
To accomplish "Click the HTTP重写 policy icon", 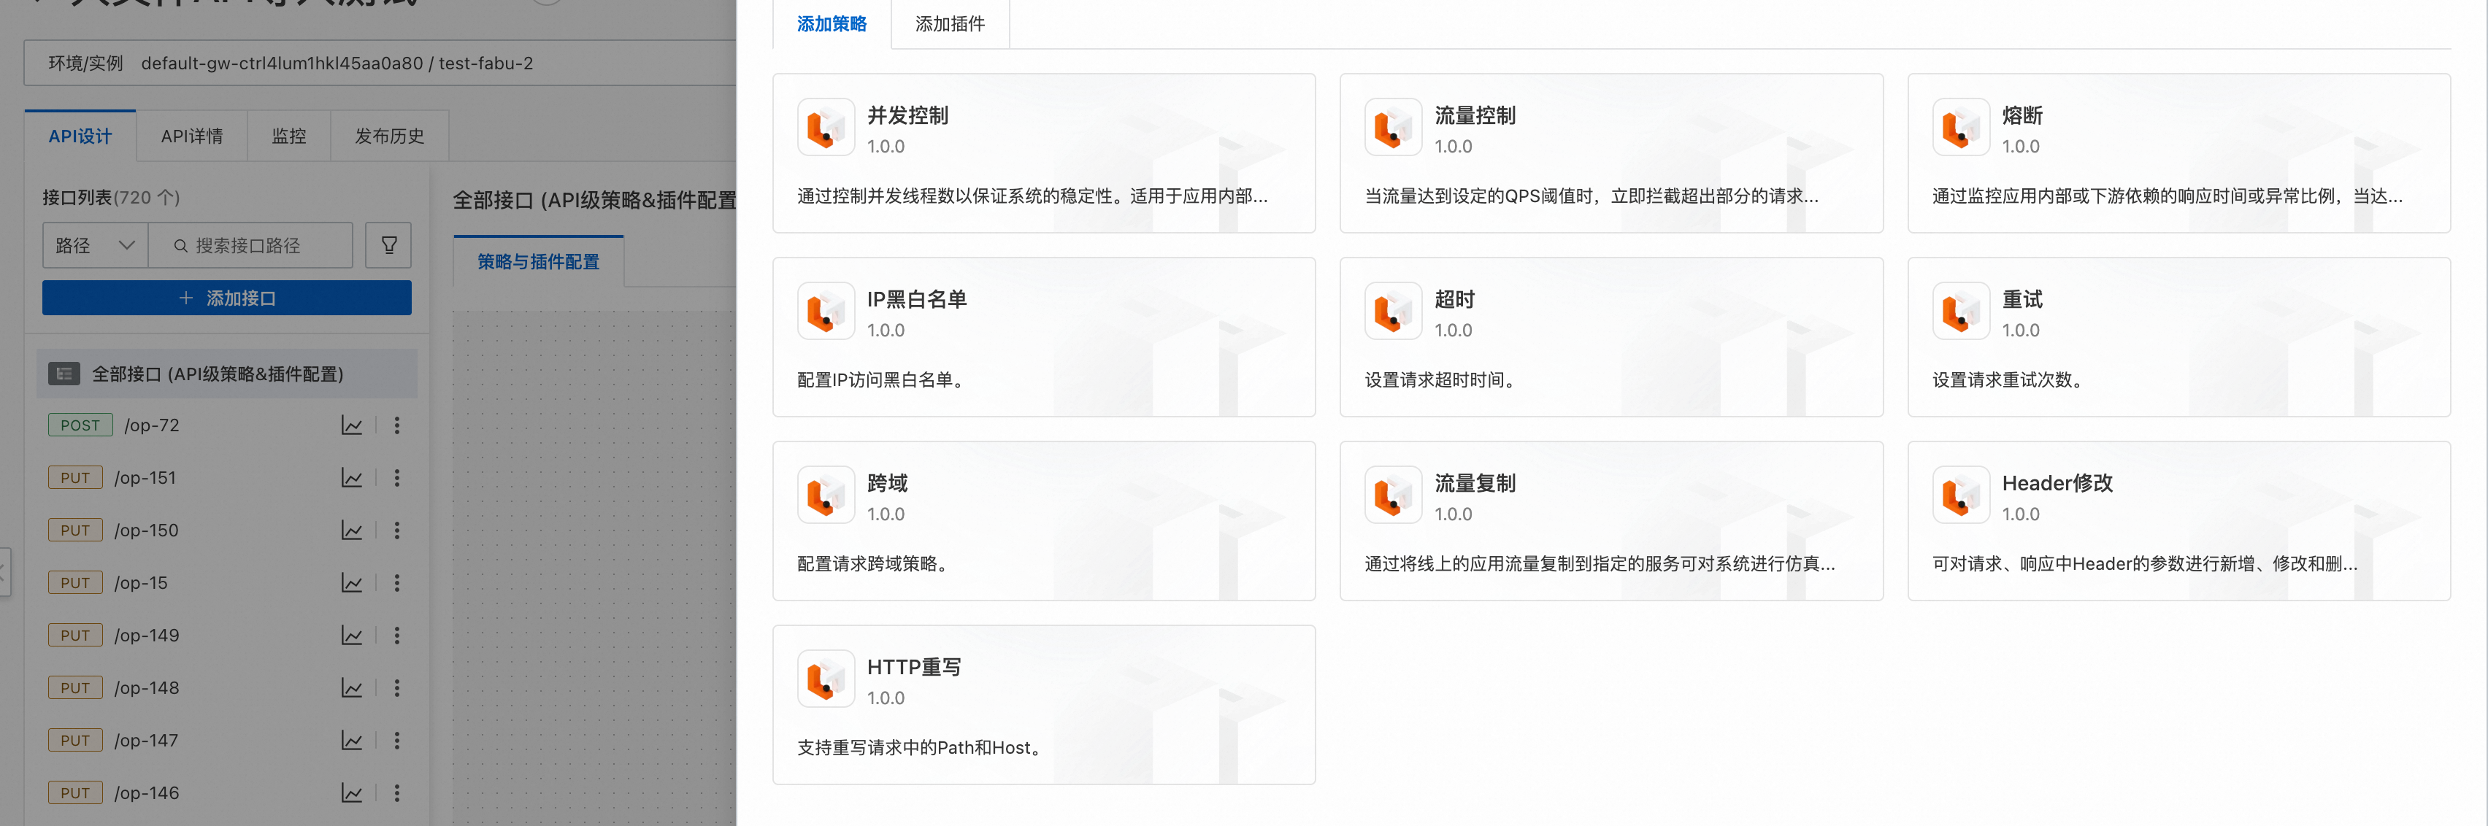I will point(826,679).
